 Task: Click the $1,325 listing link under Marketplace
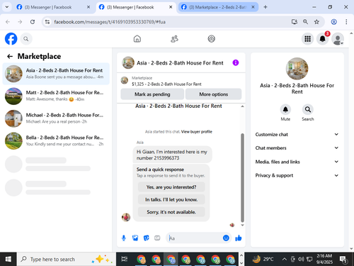166,84
